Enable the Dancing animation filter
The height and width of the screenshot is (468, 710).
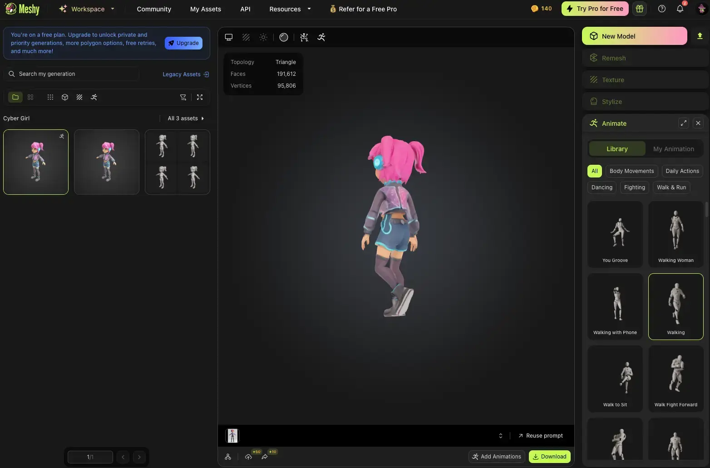(601, 187)
